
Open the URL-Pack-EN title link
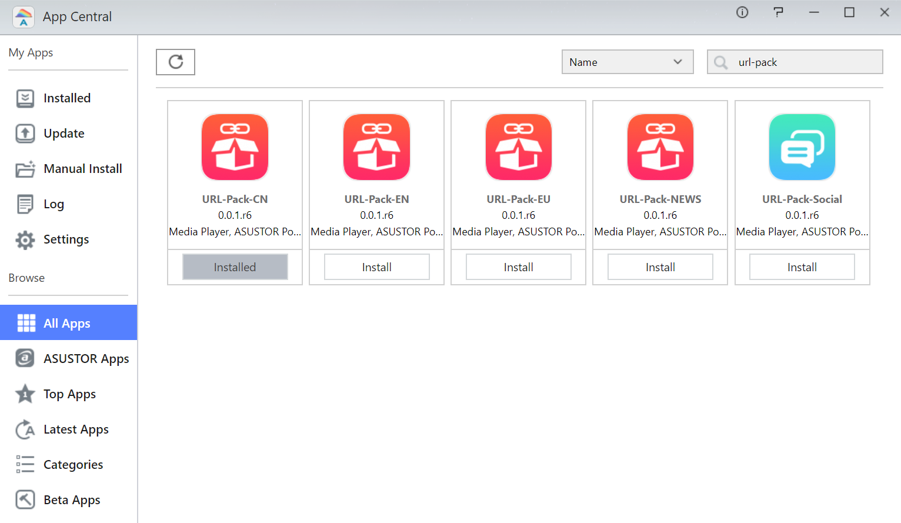coord(376,199)
